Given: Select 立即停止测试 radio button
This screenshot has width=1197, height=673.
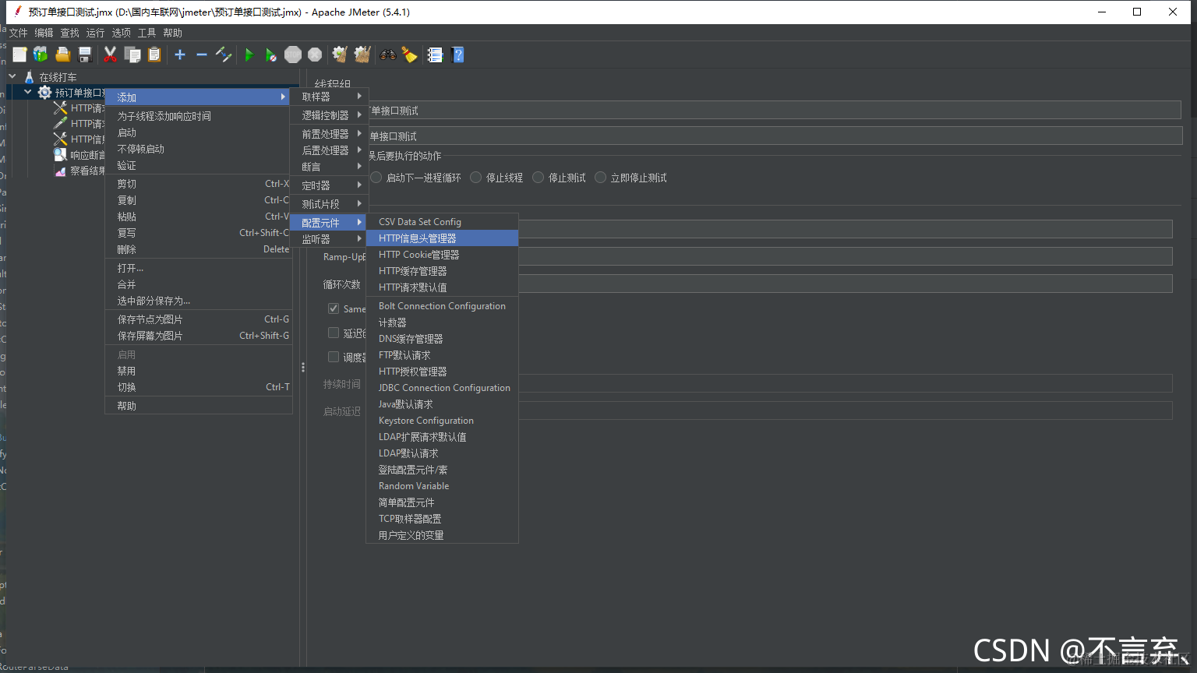Looking at the screenshot, I should 601,178.
